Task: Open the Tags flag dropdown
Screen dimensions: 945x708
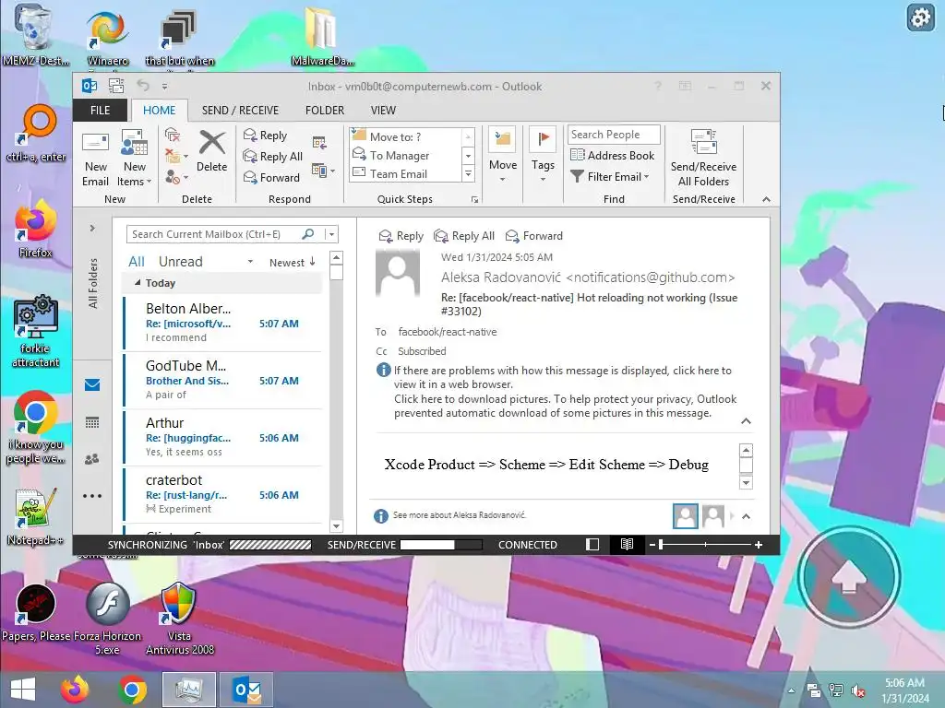Action: click(543, 156)
